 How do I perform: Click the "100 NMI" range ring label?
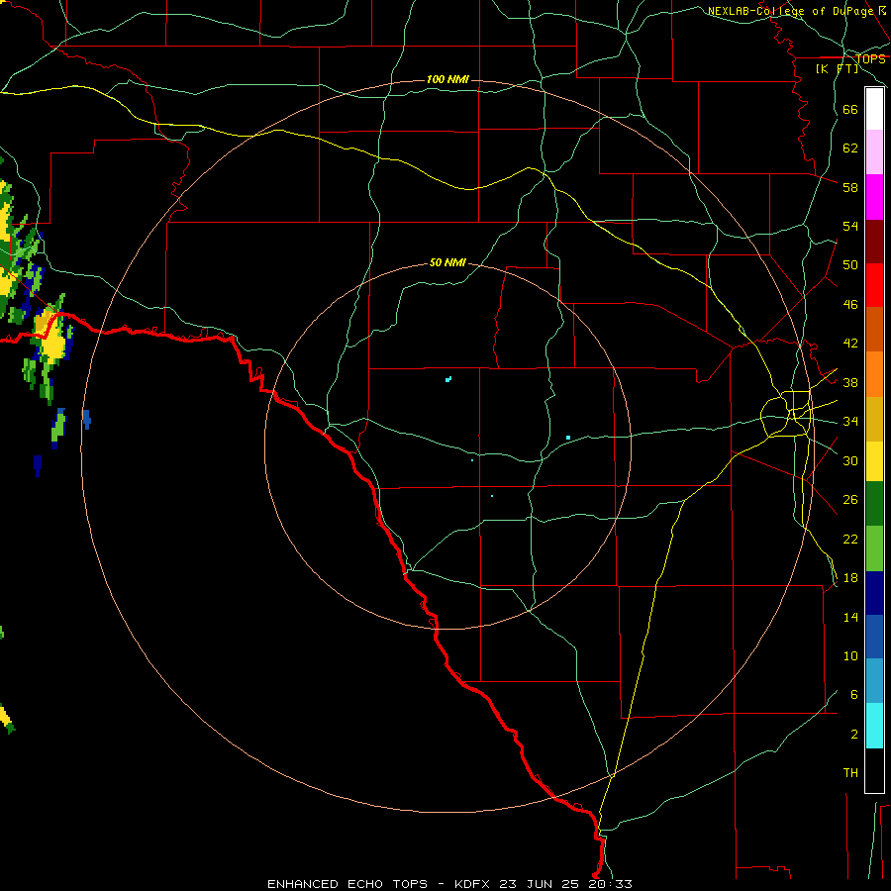(447, 79)
